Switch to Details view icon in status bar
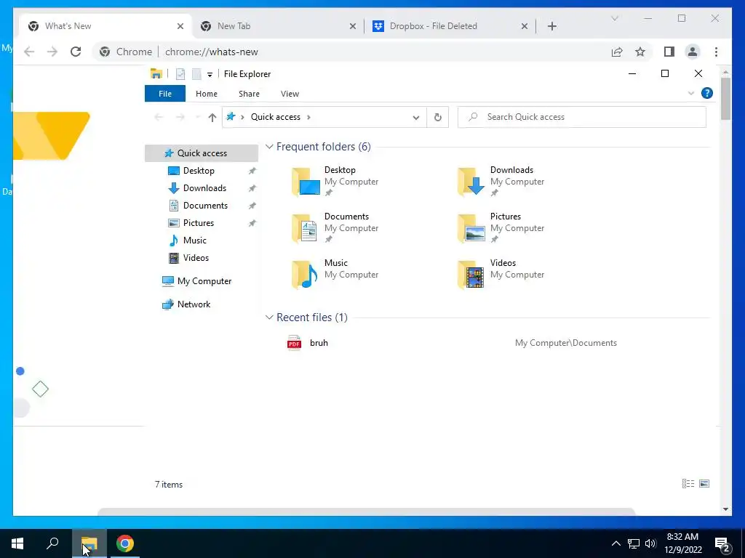This screenshot has width=745, height=558. [688, 483]
